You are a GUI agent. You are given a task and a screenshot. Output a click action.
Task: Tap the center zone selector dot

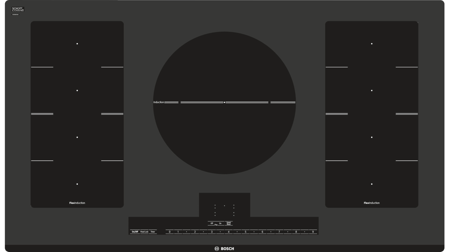[x=224, y=206]
